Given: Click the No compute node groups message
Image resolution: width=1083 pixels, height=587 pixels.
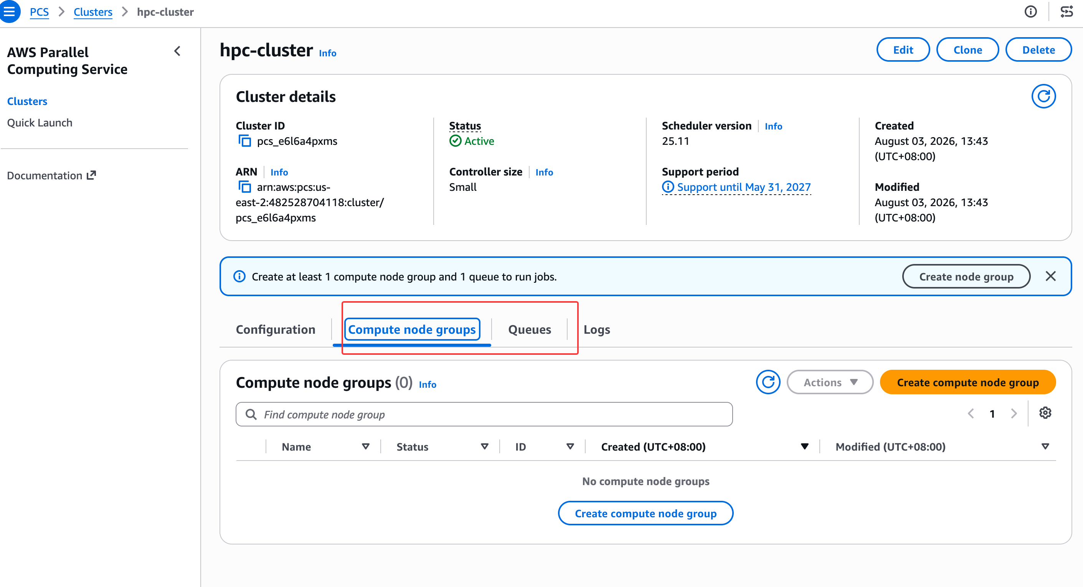Looking at the screenshot, I should coord(646,481).
